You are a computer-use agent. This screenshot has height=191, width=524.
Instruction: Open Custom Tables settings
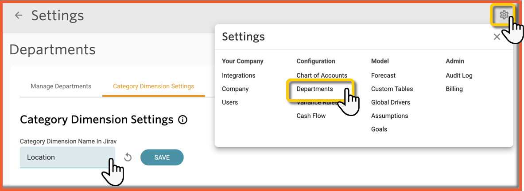pyautogui.click(x=392, y=89)
